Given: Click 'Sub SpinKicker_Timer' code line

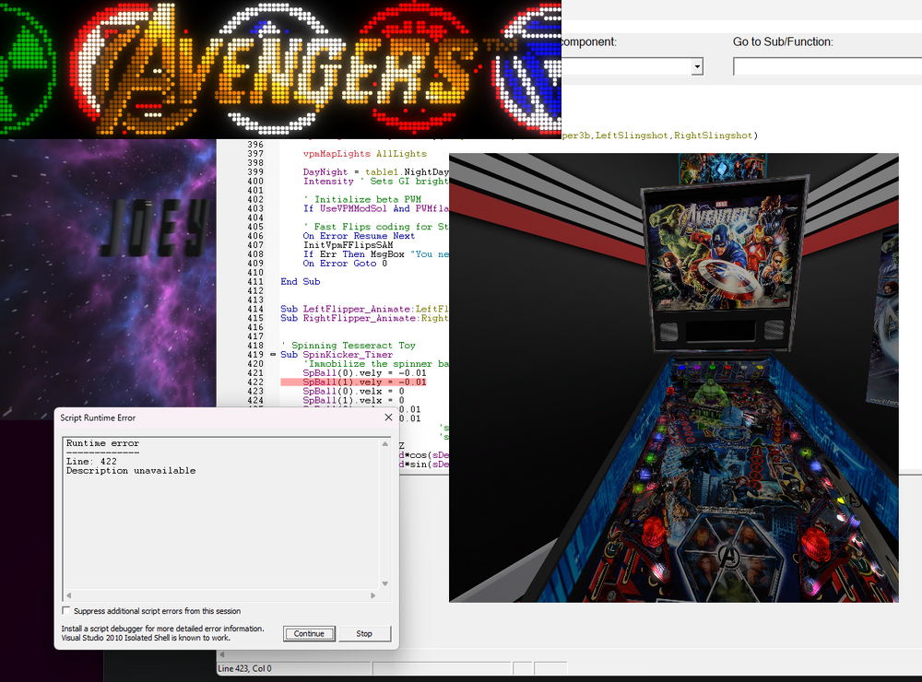Looking at the screenshot, I should (x=337, y=355).
